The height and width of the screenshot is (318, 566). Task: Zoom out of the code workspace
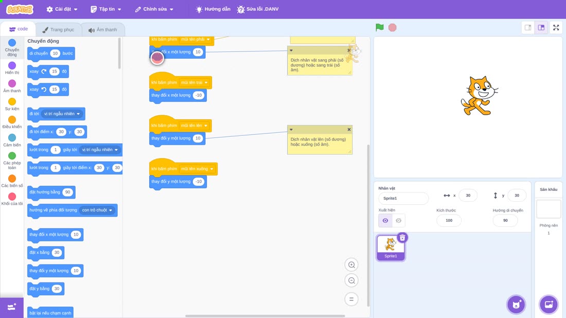click(x=351, y=280)
